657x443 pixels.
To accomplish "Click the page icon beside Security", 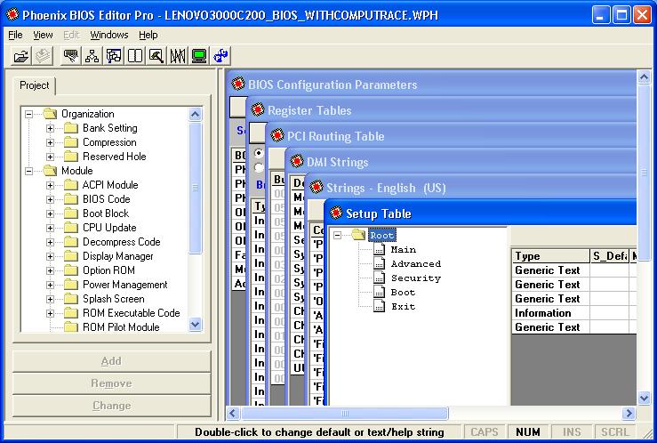I will point(380,278).
